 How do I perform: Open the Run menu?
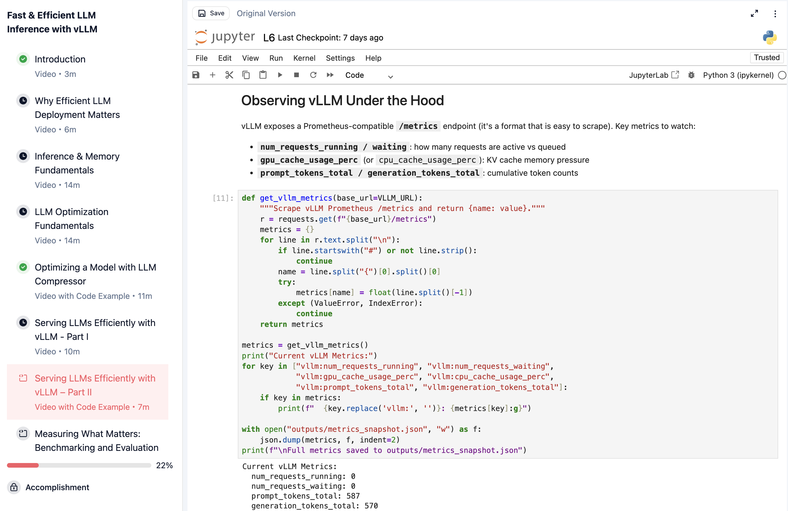(x=276, y=58)
